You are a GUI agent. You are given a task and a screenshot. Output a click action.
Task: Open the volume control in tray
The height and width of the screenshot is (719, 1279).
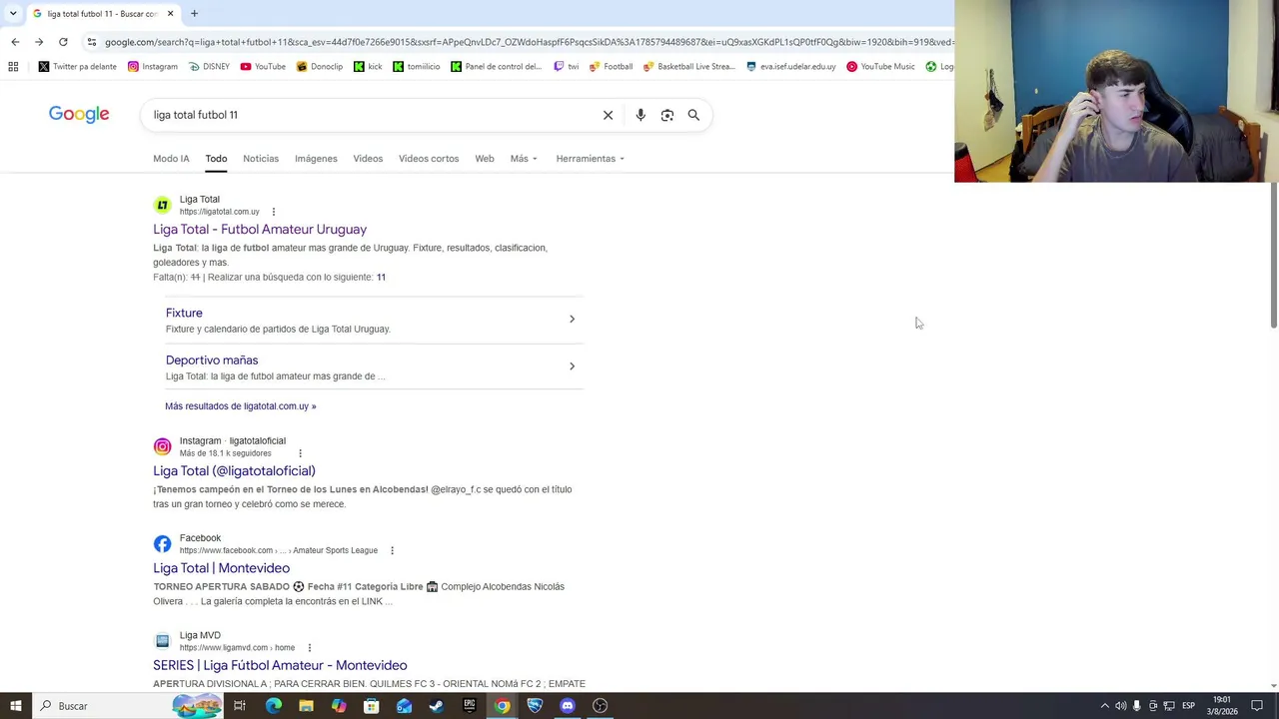pos(1120,706)
